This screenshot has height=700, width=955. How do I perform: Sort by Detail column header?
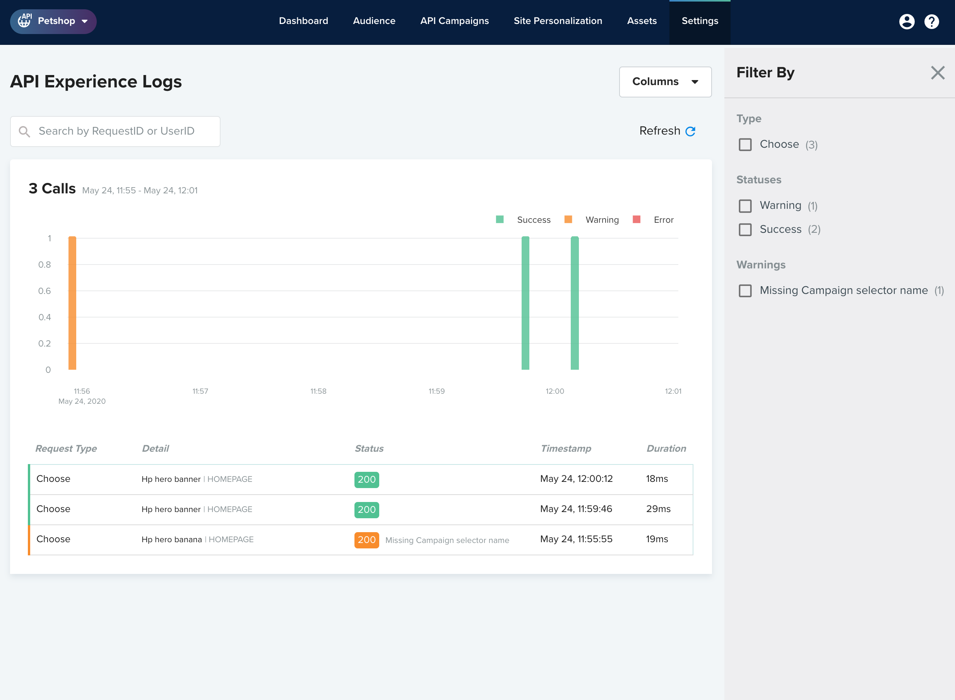tap(156, 448)
